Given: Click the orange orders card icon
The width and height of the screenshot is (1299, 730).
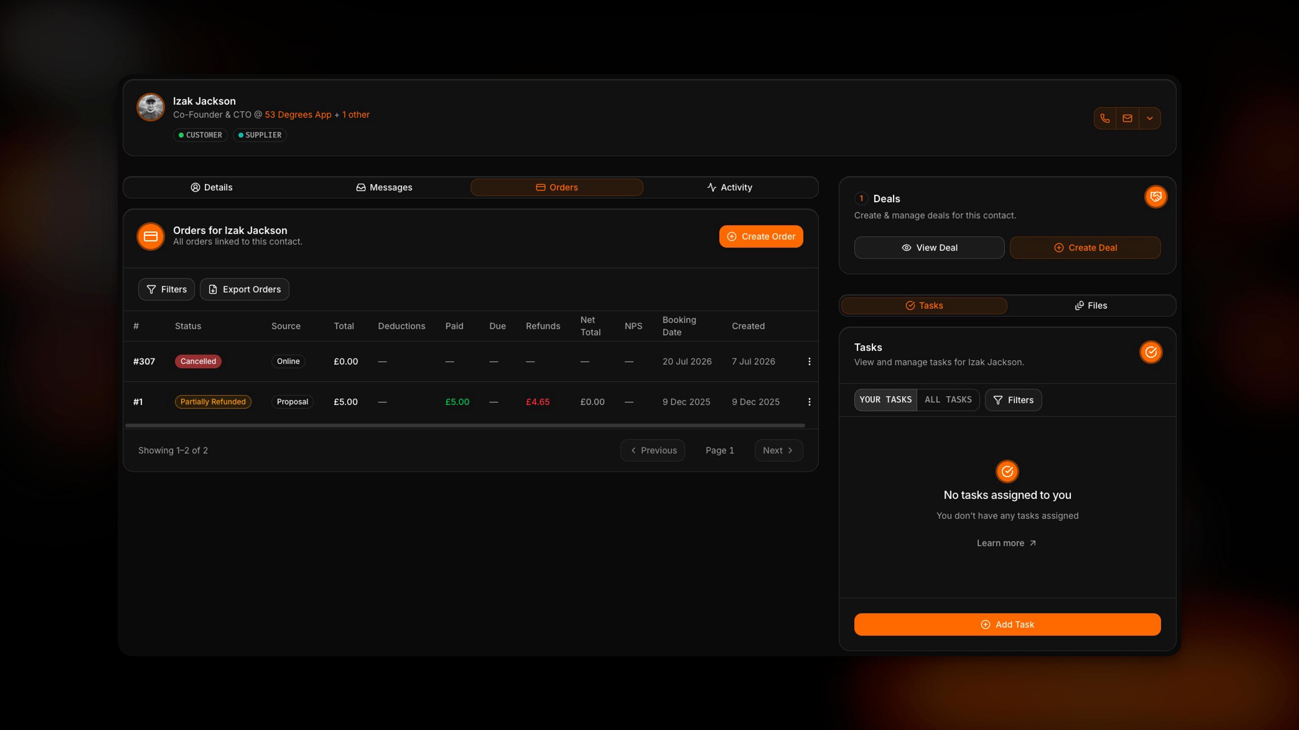Looking at the screenshot, I should [x=150, y=236].
